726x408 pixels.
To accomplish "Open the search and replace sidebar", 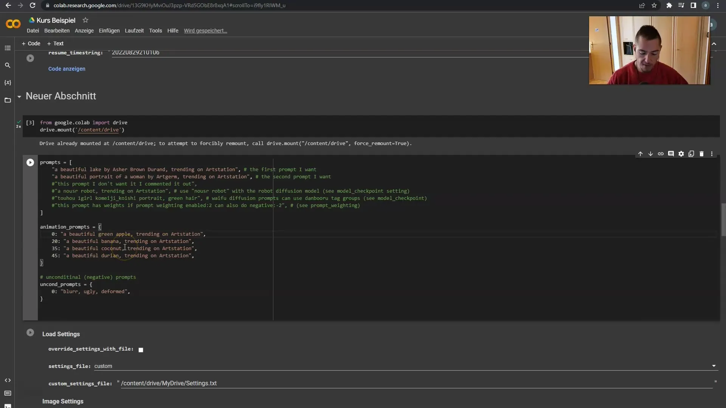I will [x=8, y=65].
